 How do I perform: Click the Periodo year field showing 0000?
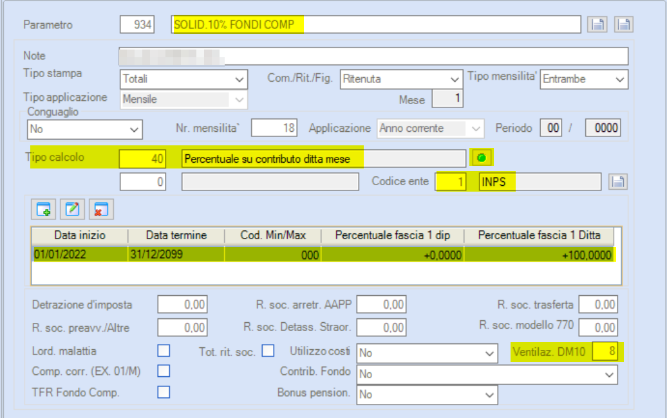[603, 128]
